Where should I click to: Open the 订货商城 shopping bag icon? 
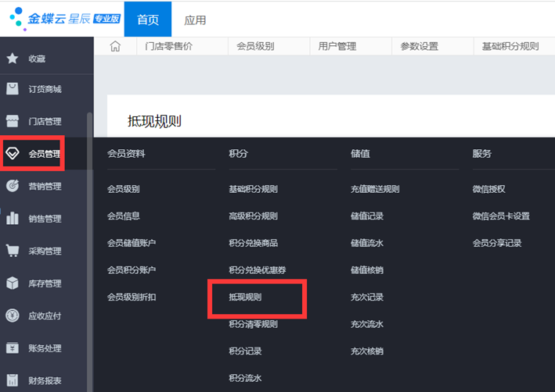click(12, 89)
